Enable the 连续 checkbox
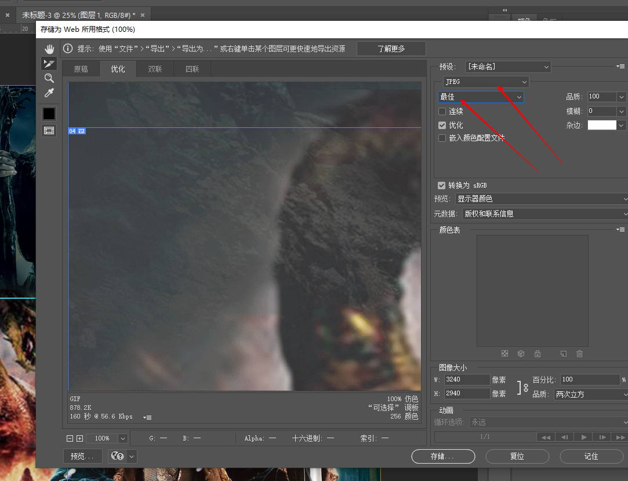The height and width of the screenshot is (481, 628). click(442, 111)
